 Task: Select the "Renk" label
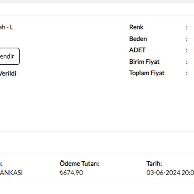pyautogui.click(x=136, y=27)
